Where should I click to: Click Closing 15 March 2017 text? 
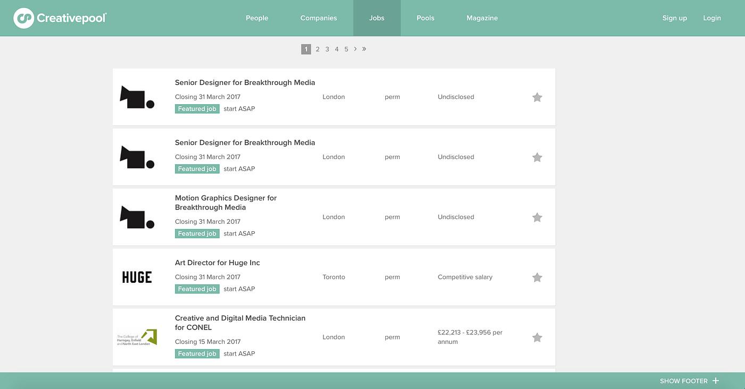pyautogui.click(x=208, y=342)
